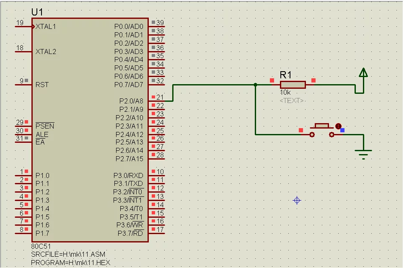Click the XTAL1 pin label

(x=46, y=26)
